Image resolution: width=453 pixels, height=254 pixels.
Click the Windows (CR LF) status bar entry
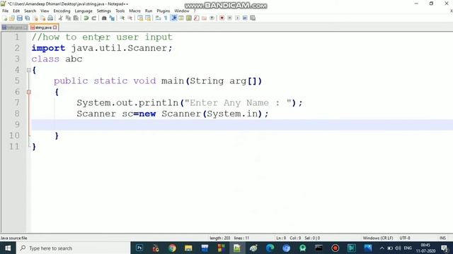pos(378,238)
